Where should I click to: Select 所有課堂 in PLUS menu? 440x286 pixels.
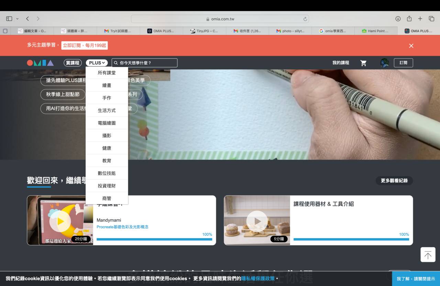tap(107, 73)
